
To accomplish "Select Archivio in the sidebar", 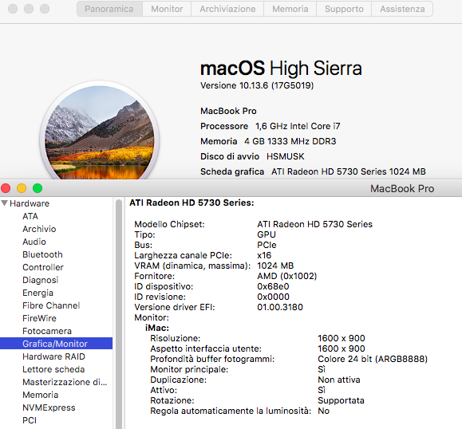I will (x=39, y=229).
